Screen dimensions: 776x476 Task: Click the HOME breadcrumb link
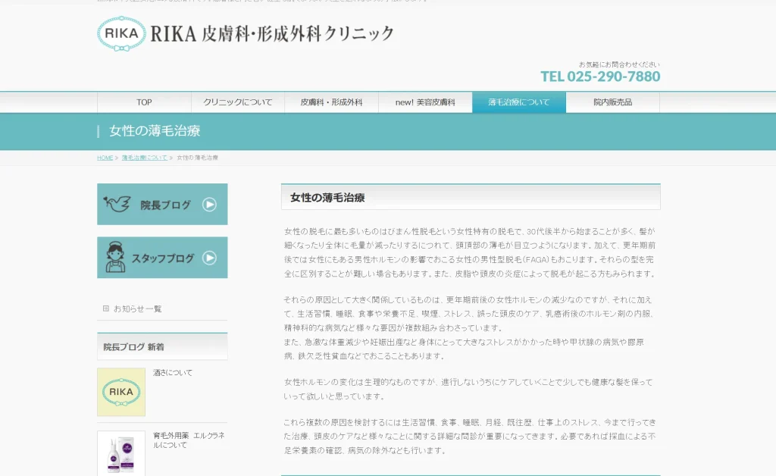pos(105,158)
